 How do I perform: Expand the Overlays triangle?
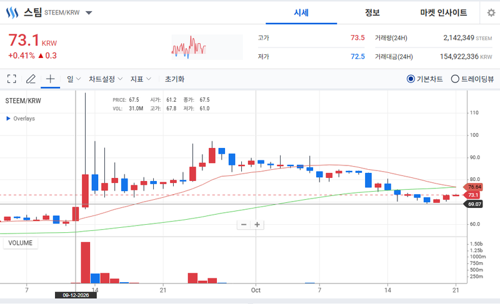(x=8, y=119)
